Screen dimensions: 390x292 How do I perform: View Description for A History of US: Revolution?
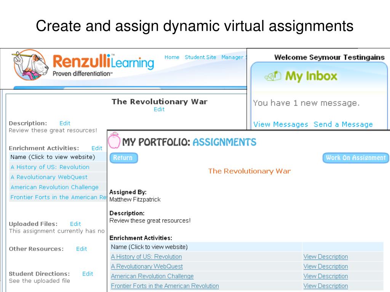(326, 257)
